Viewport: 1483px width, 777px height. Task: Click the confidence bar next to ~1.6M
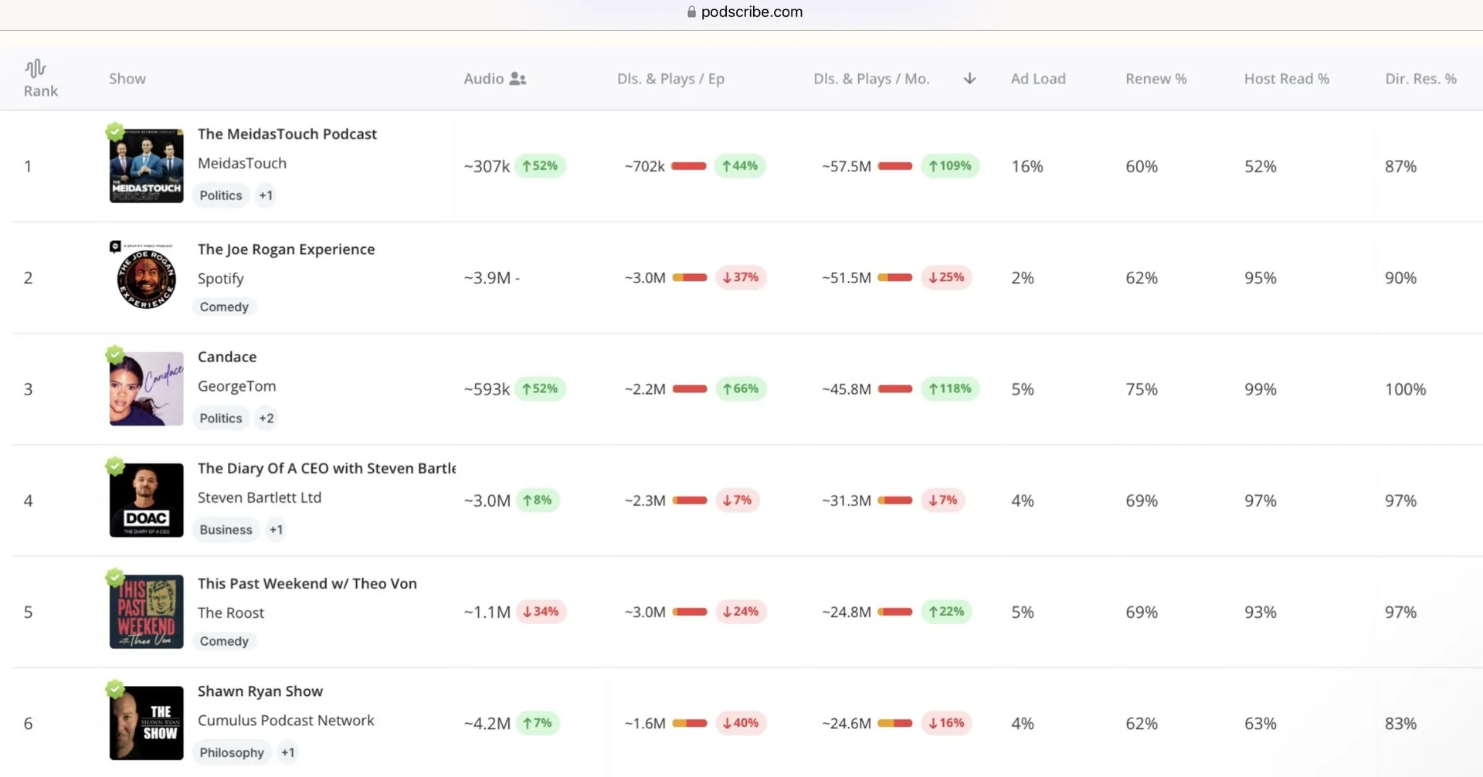click(690, 724)
